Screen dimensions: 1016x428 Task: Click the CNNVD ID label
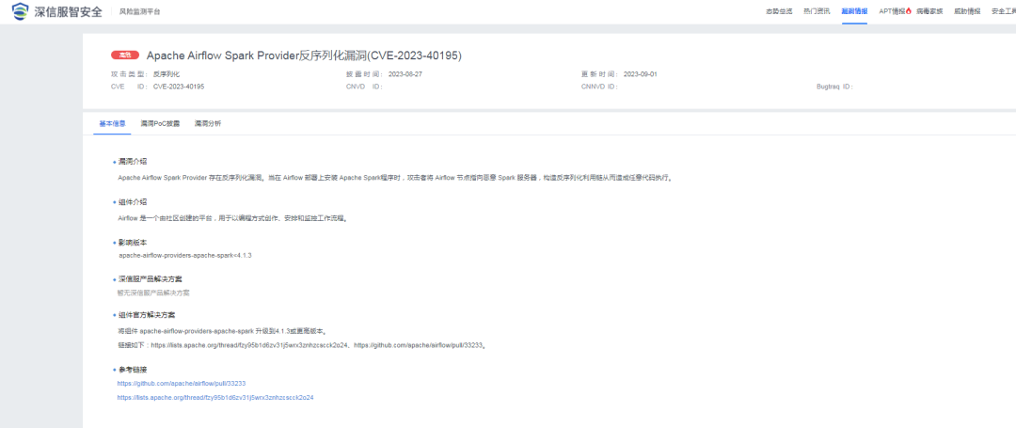click(x=599, y=87)
